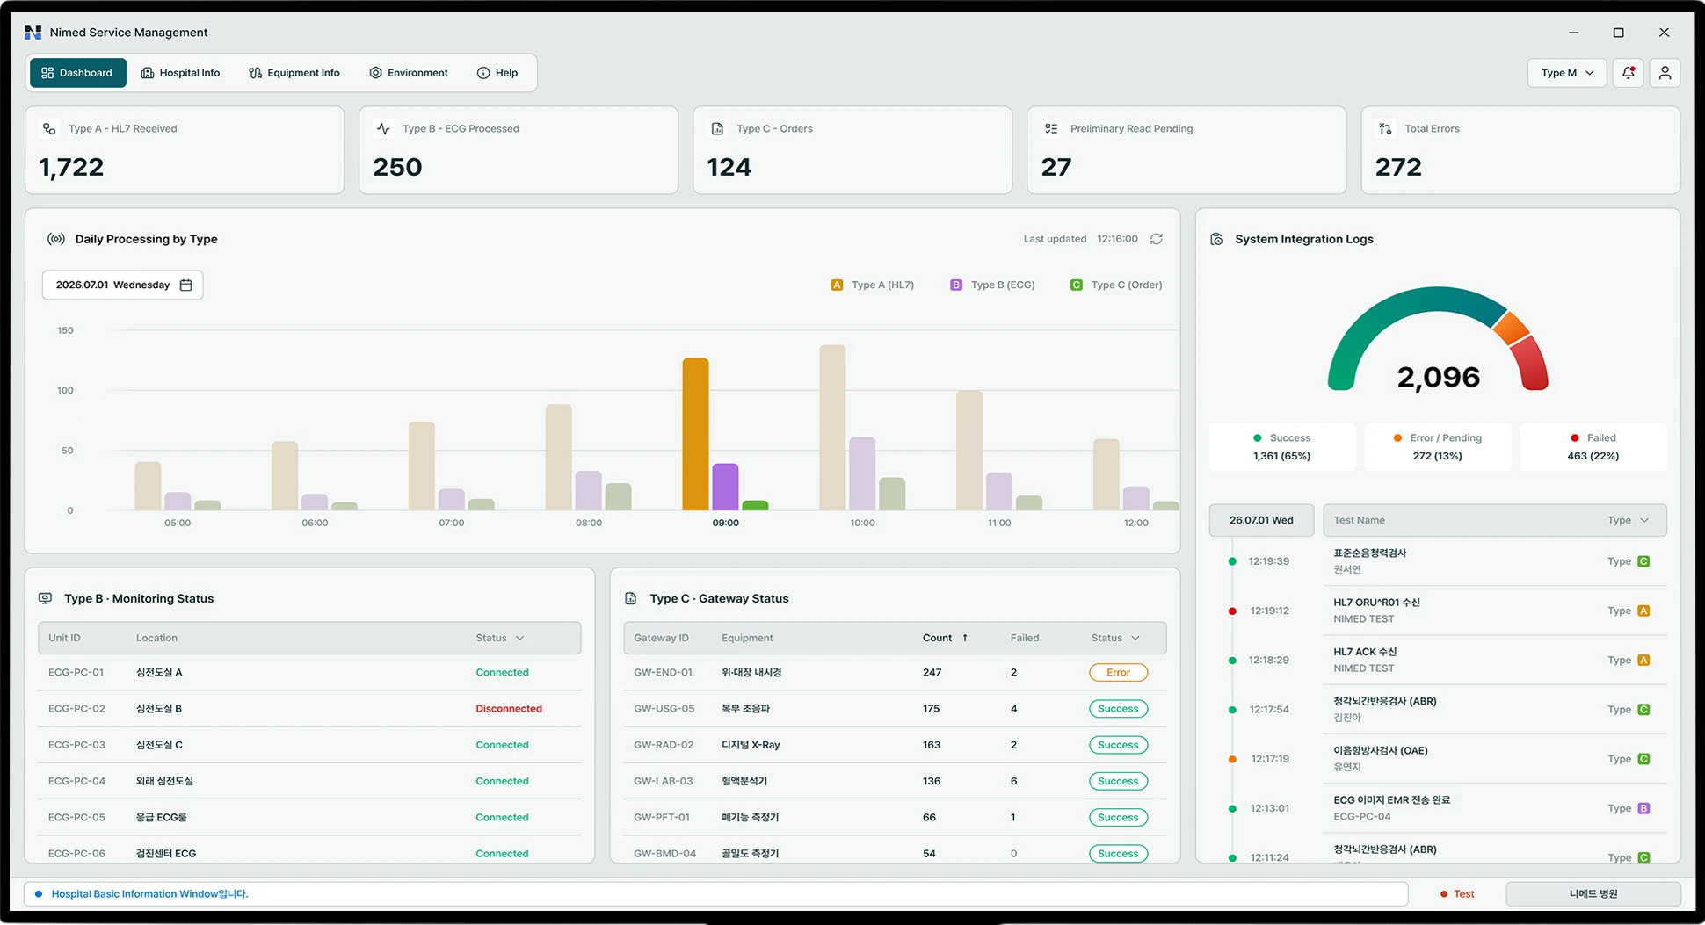Screen dimensions: 1705x925
Task: Click the Type C Gateway Status file icon
Action: coord(630,598)
